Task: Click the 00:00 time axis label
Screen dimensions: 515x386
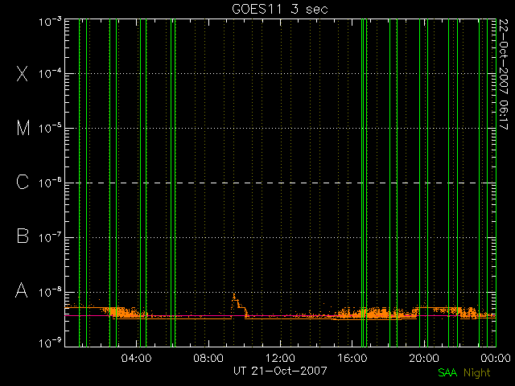Action: coord(496,358)
